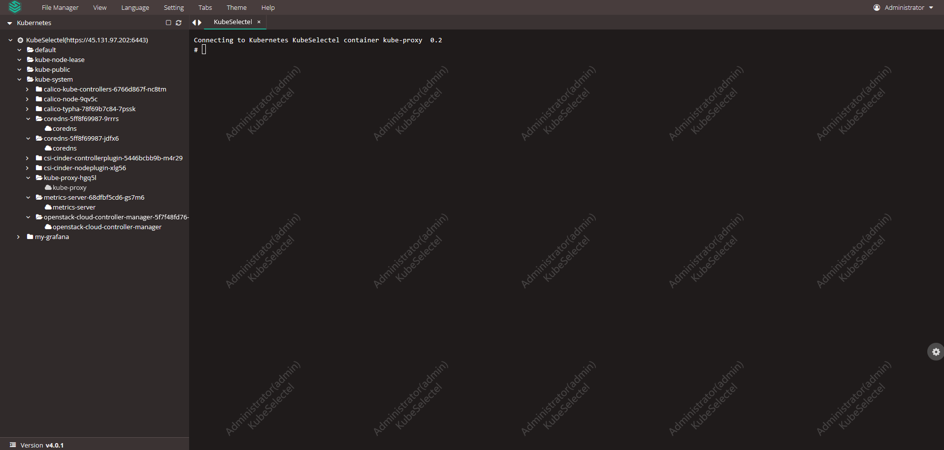Select the default namespace folder

pos(41,50)
